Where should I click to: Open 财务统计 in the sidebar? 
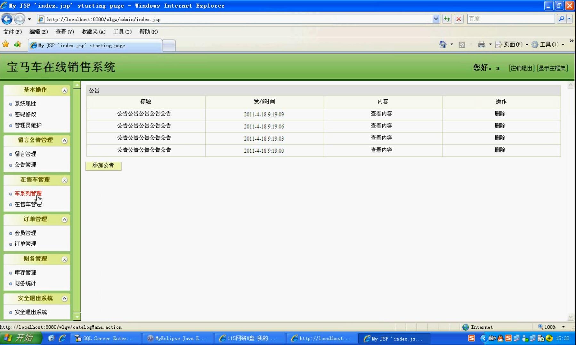[x=25, y=283]
